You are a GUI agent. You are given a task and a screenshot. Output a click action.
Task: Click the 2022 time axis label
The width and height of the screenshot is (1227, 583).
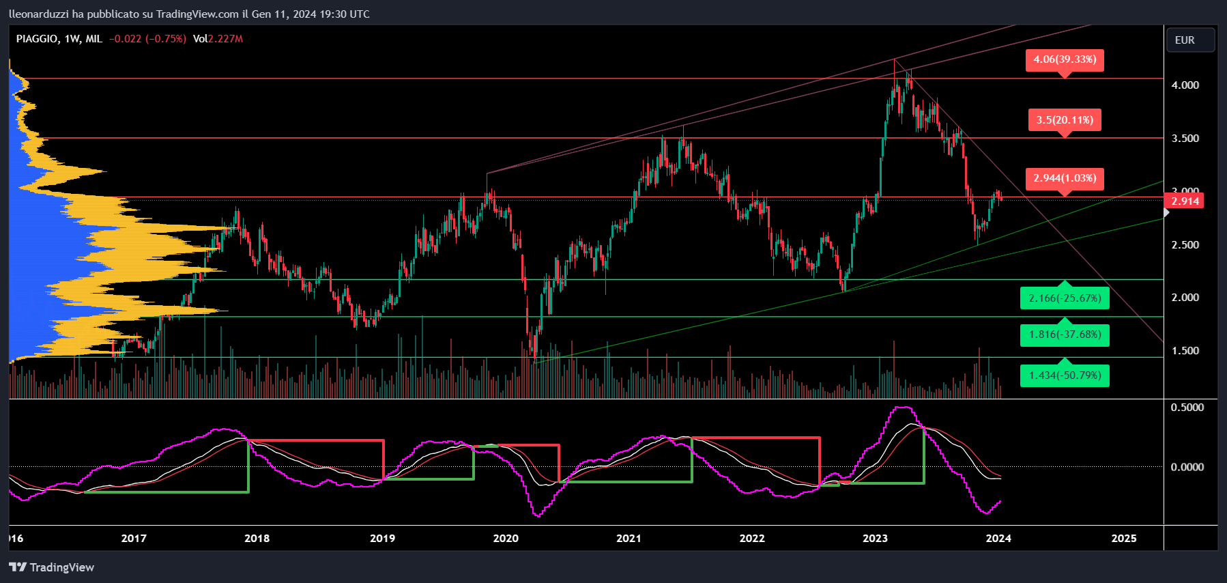click(x=752, y=539)
